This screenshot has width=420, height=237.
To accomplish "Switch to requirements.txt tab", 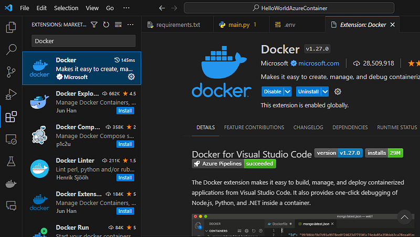I will [x=177, y=25].
